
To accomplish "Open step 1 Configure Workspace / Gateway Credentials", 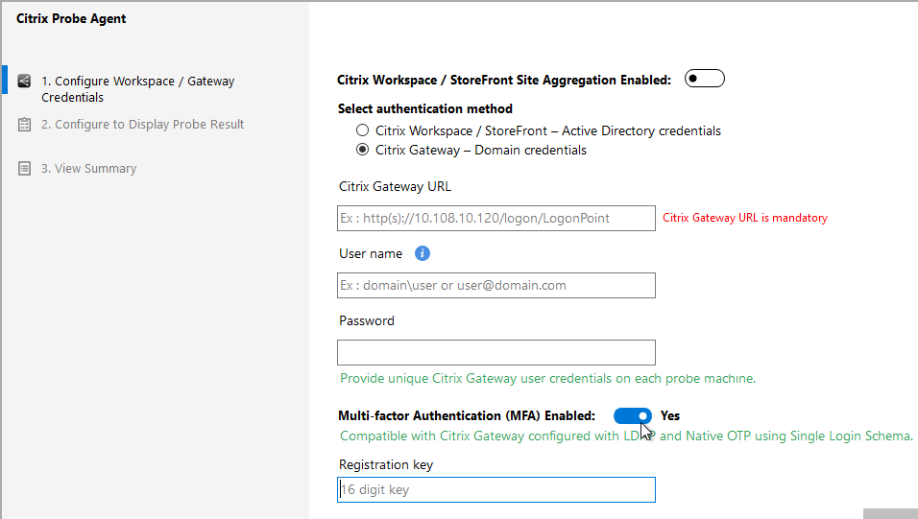I will click(137, 89).
